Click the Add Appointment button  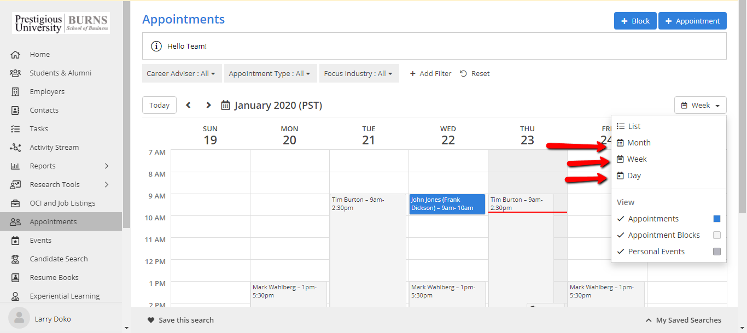pos(692,21)
